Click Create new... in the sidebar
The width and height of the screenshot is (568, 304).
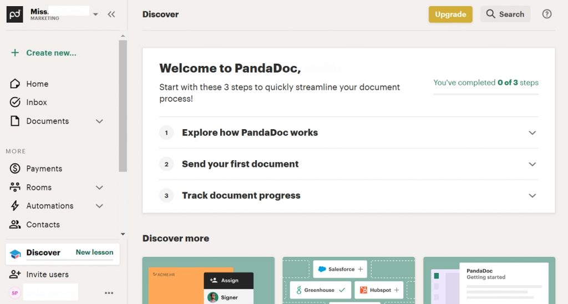pyautogui.click(x=51, y=53)
